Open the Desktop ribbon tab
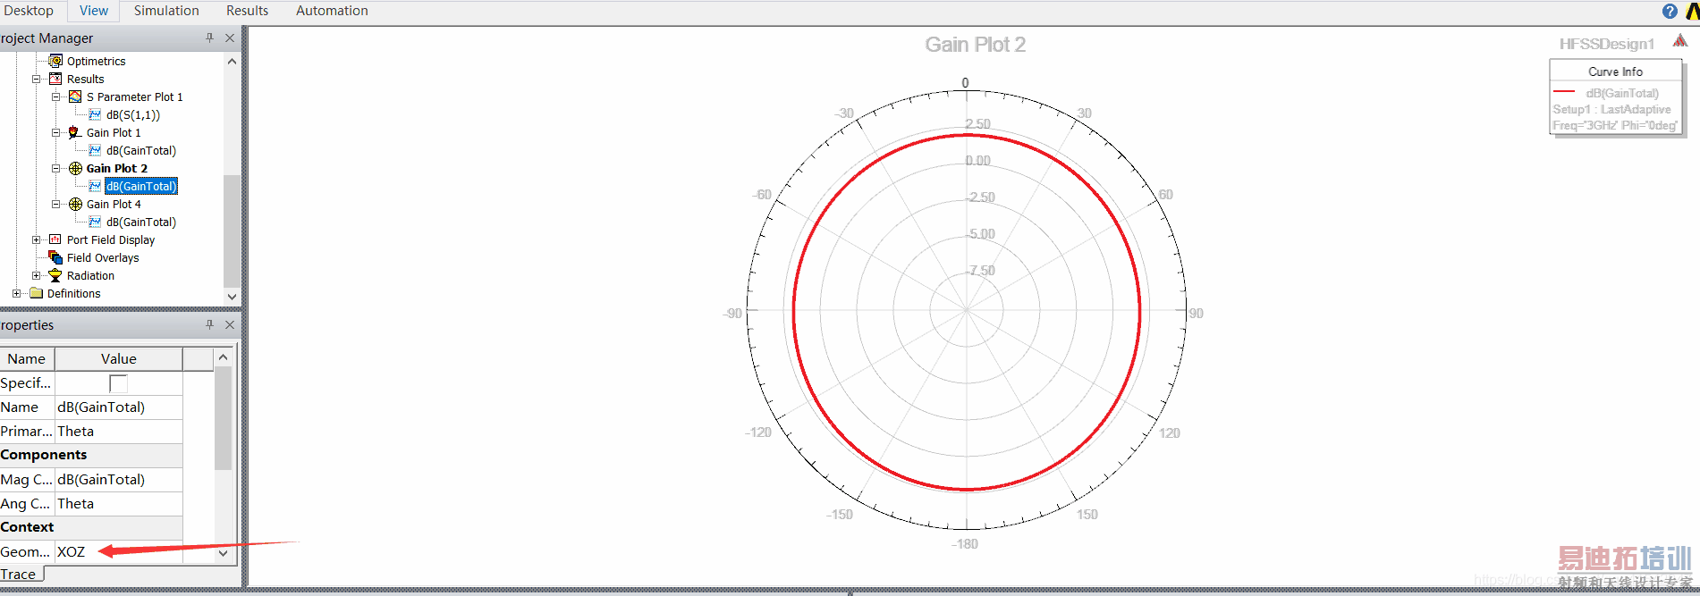 tap(29, 11)
